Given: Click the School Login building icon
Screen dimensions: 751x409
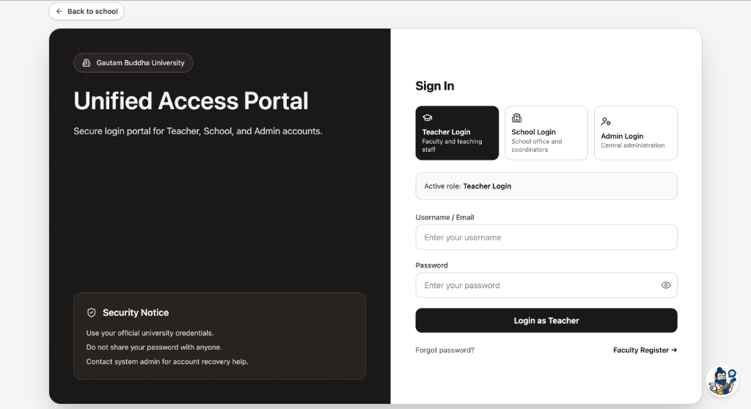Looking at the screenshot, I should tap(517, 118).
